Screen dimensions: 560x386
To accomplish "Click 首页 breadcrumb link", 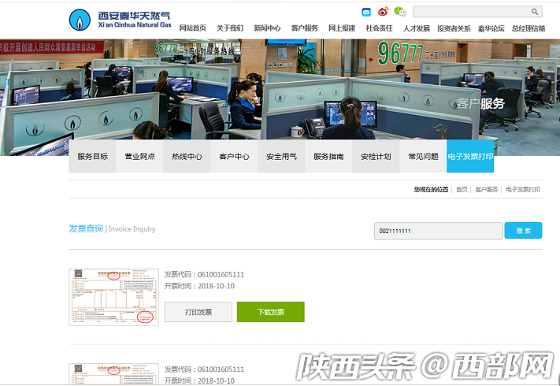I will (462, 189).
